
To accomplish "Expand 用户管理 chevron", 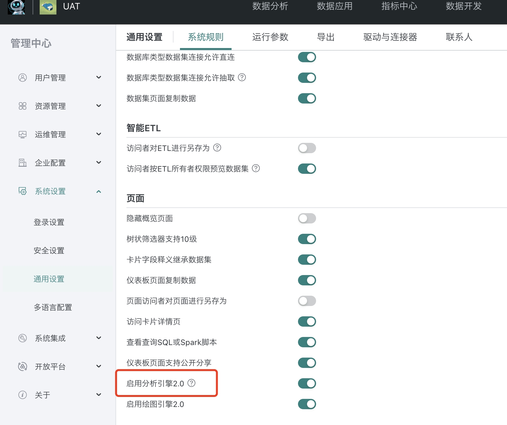I will tap(99, 77).
